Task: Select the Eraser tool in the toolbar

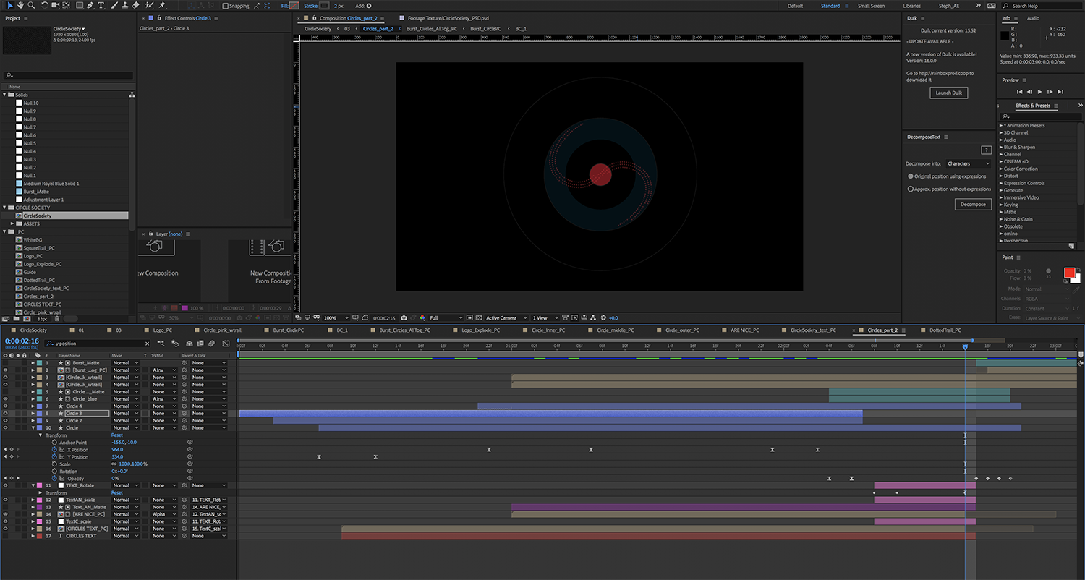Action: 136,5
